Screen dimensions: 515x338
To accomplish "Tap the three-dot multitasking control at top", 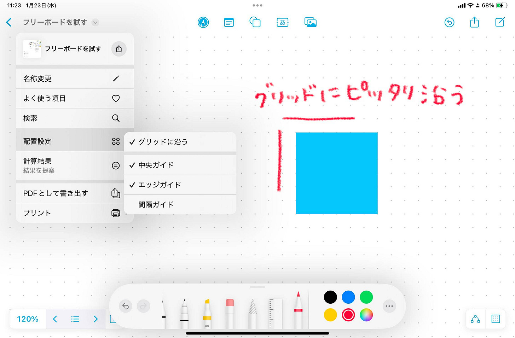I will [257, 5].
